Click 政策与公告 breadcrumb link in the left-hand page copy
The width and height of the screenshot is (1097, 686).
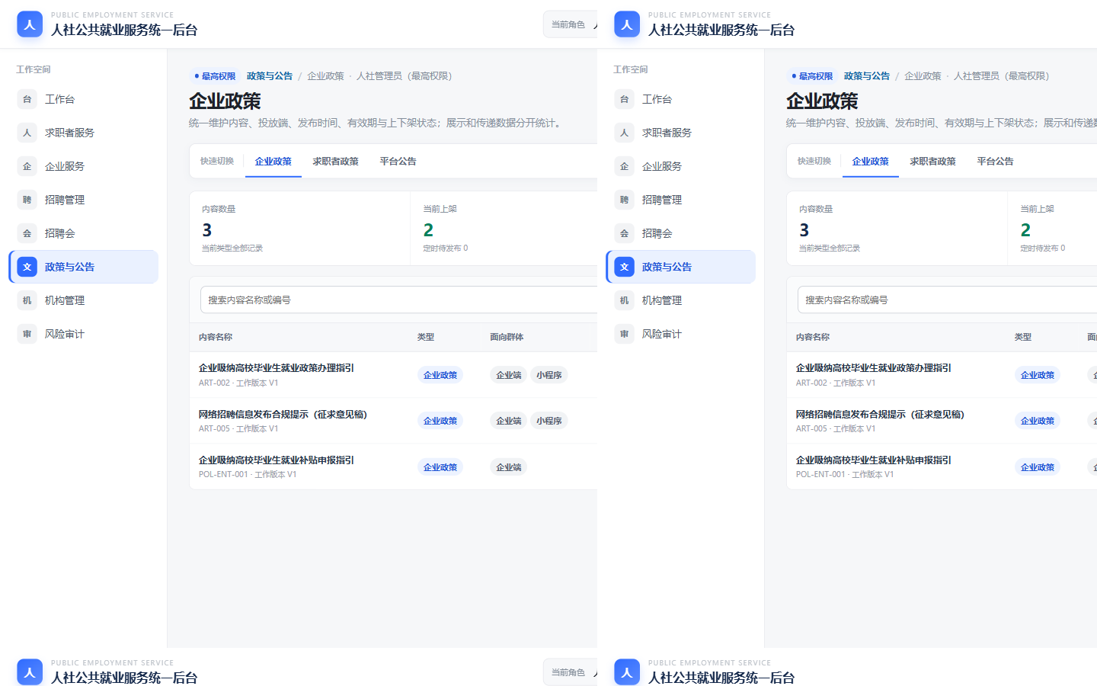click(x=270, y=76)
